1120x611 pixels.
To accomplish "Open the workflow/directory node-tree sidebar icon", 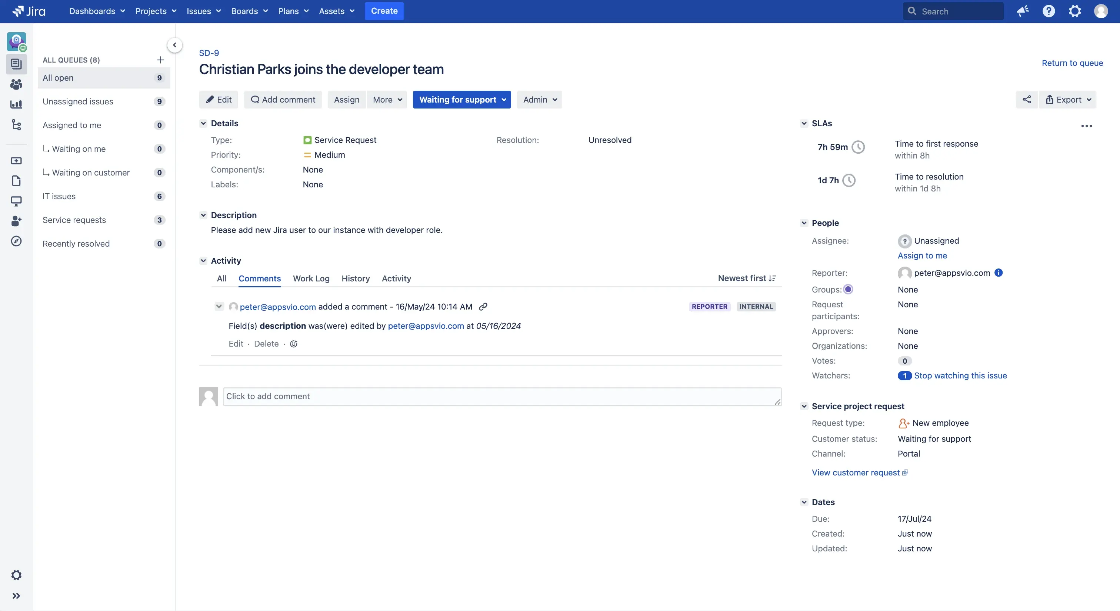I will tap(16, 125).
